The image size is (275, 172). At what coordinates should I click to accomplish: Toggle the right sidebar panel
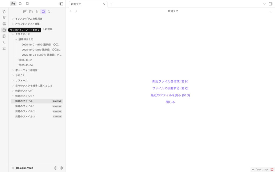coord(270,4)
